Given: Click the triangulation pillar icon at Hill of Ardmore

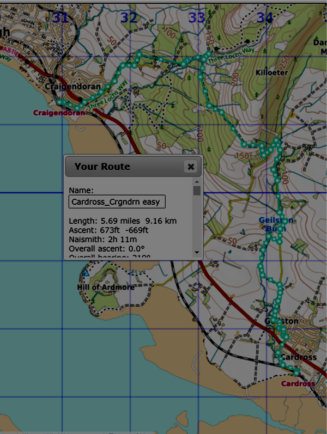Looking at the screenshot, I should coord(85,272).
